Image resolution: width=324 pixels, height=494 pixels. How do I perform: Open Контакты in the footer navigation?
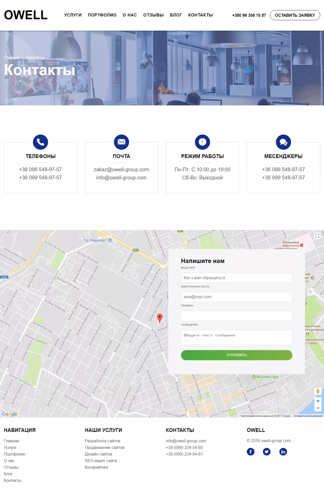coord(12,481)
